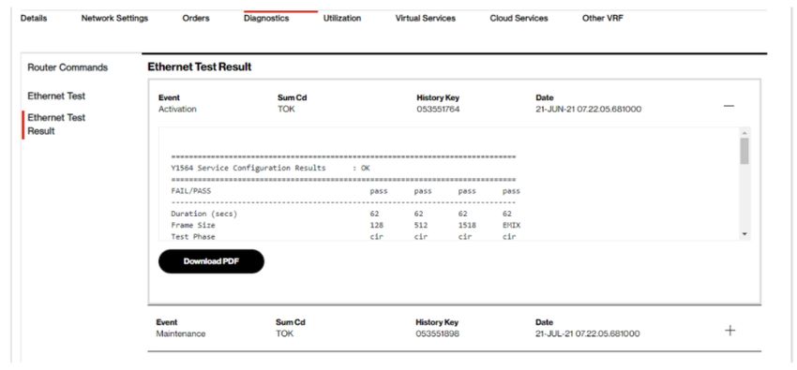Screen dimensions: 797x370
Task: Click the results pane scrollbar thumb
Action: pos(744,151)
